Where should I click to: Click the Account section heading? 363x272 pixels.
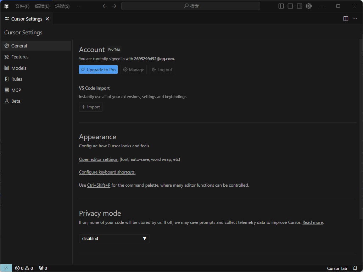92,50
